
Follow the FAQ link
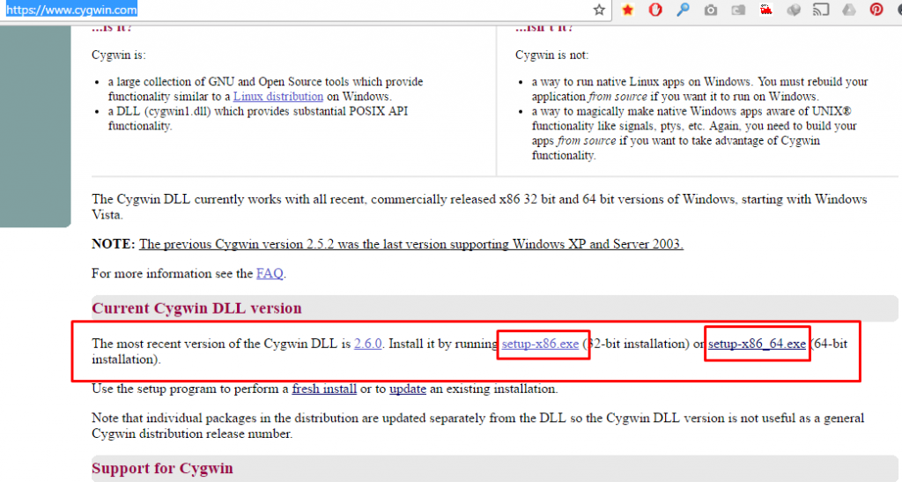point(270,273)
